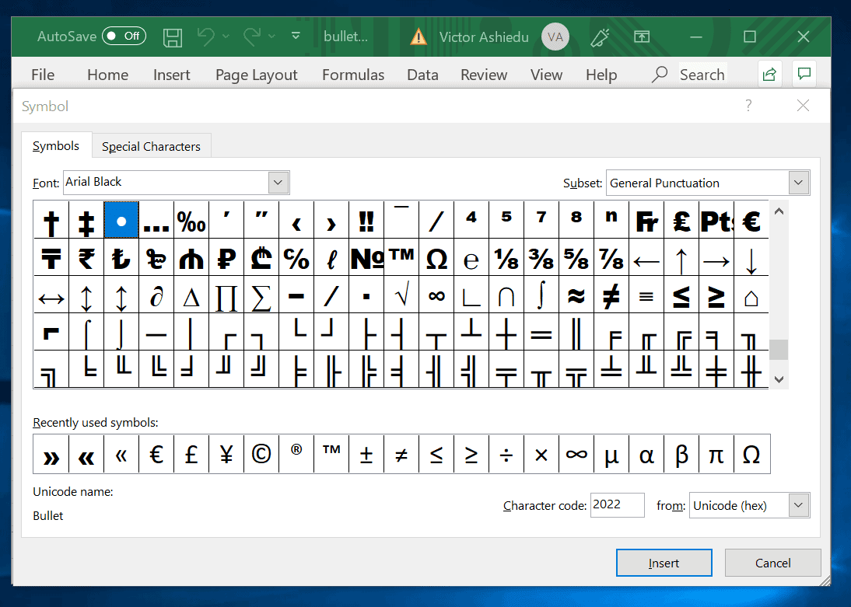
Task: Click the Share icon near the ribbon's right edge
Action: click(769, 73)
